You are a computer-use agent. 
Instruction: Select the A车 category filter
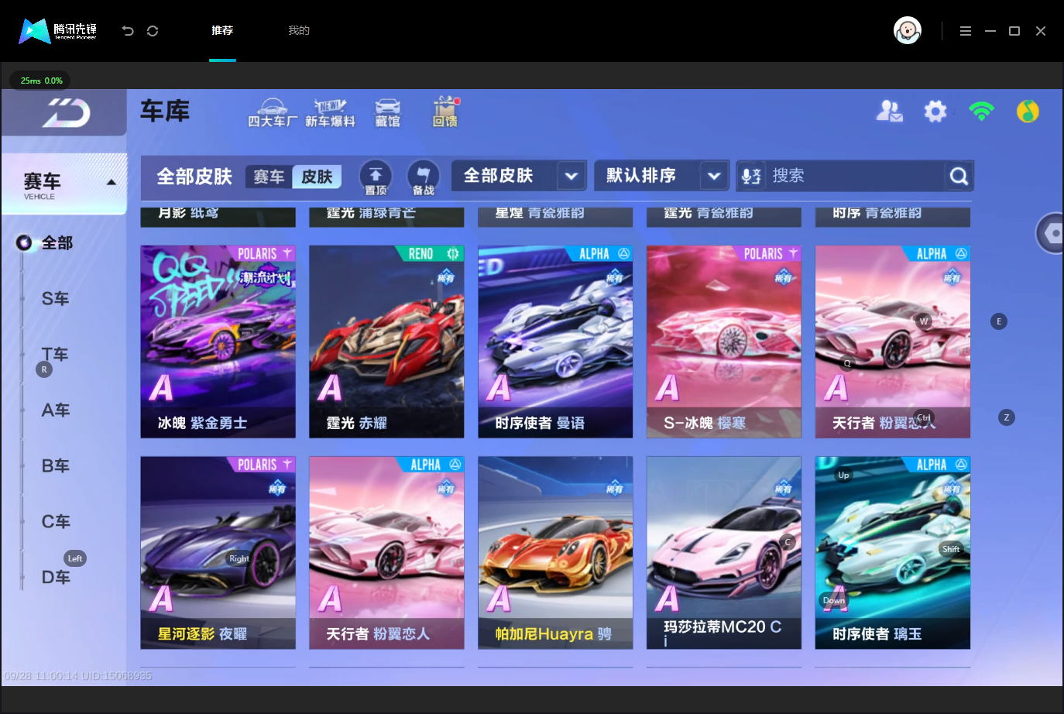coord(56,410)
